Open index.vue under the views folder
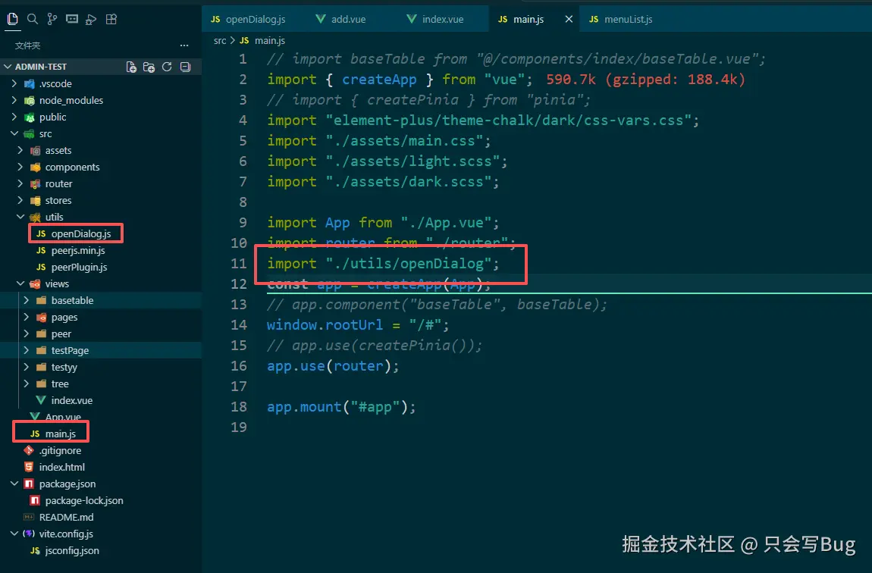The height and width of the screenshot is (573, 872). [x=100, y=400]
